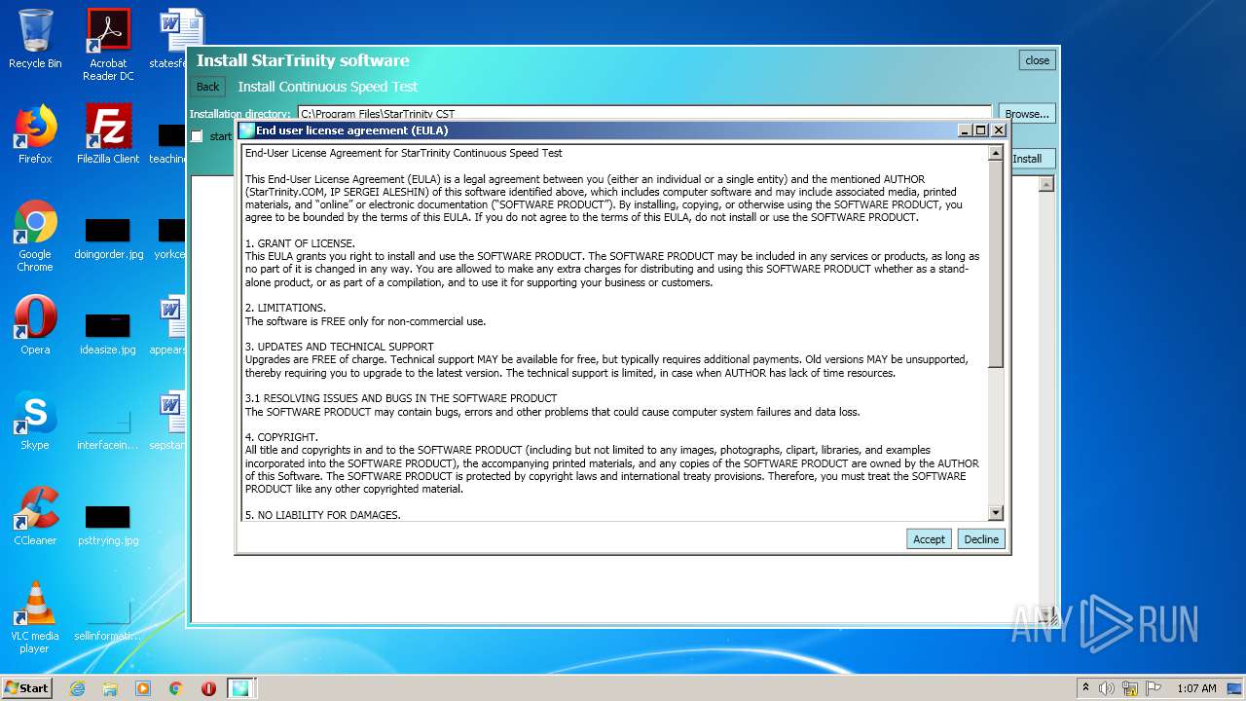Minimize the EULA dialog window
Image resolution: width=1246 pixels, height=701 pixels.
click(964, 130)
